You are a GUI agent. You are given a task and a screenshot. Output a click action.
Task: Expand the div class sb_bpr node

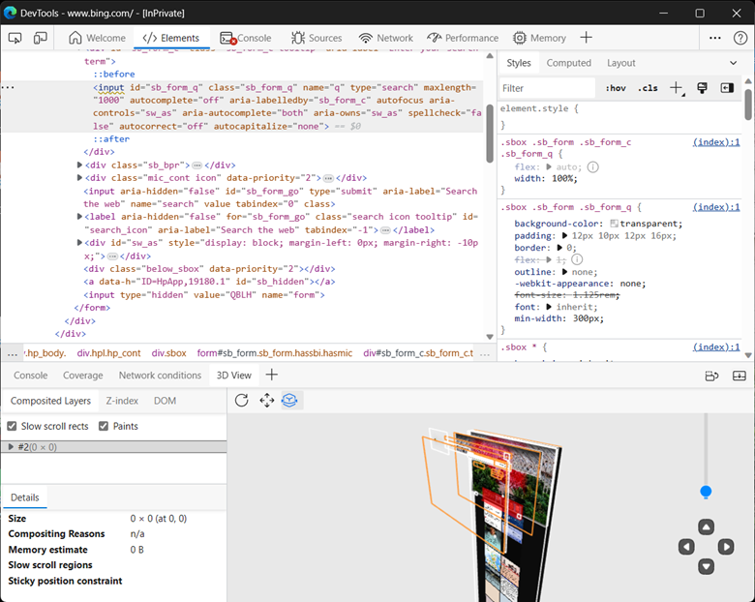coord(79,165)
